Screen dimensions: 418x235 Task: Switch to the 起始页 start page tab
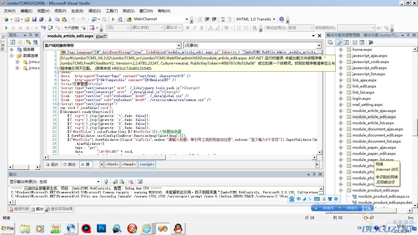[x=101, y=36]
